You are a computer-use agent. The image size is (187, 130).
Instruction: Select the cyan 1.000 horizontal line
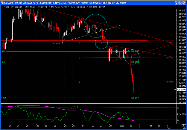tap(68, 98)
